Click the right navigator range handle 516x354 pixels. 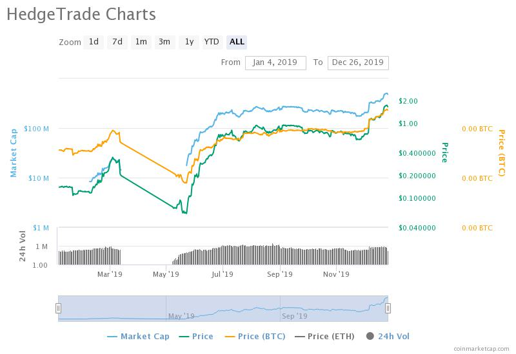(x=388, y=308)
